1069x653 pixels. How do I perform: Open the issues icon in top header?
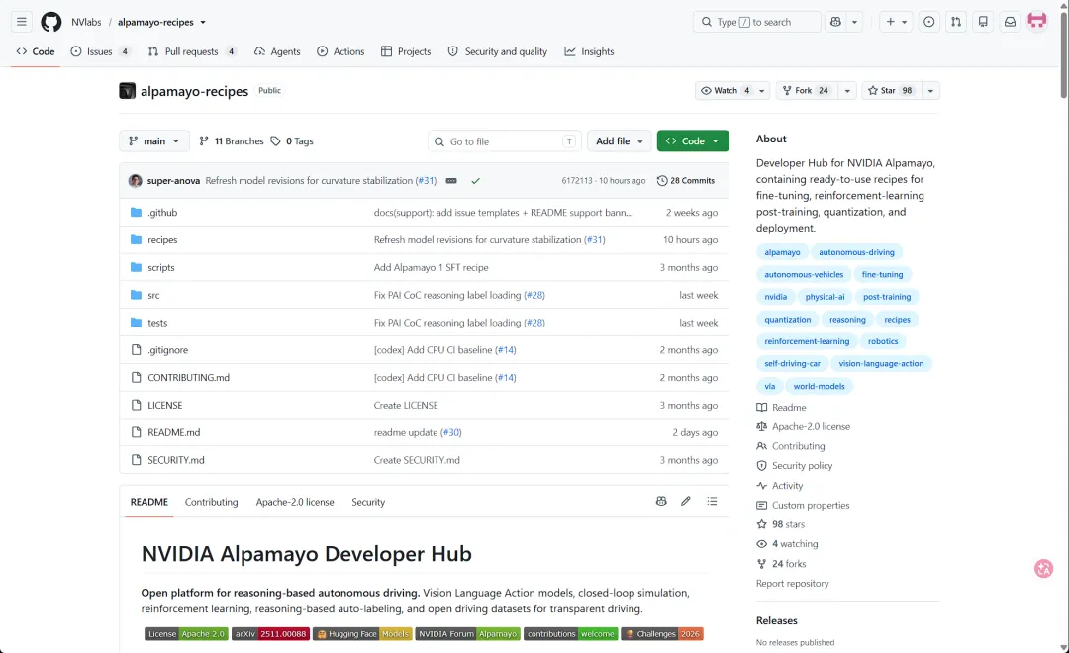click(x=928, y=22)
